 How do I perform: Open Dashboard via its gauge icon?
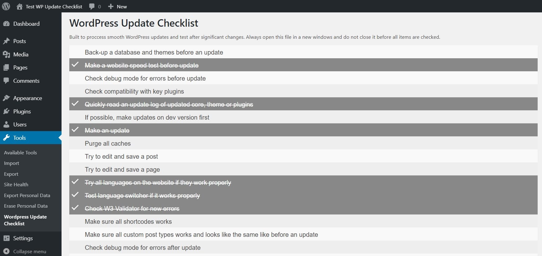coord(6,24)
